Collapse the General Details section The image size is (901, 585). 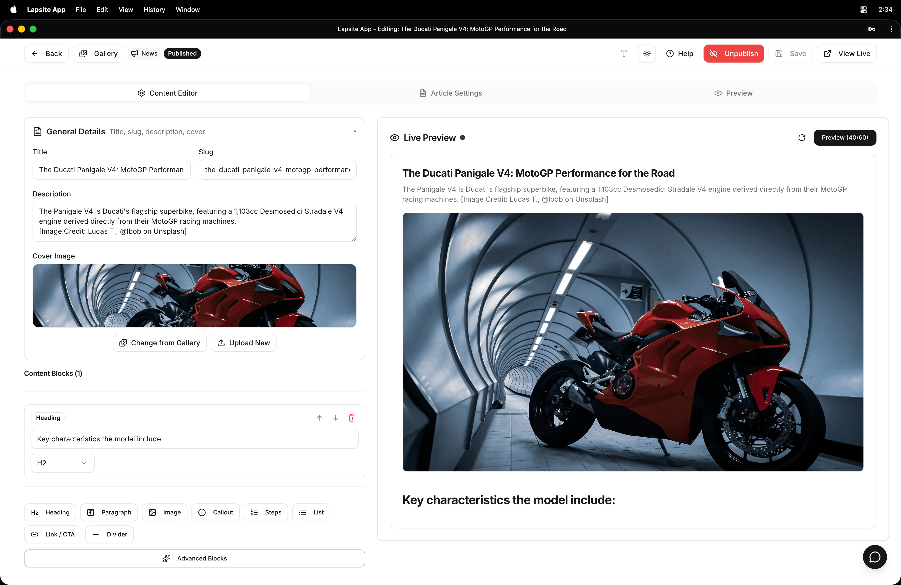pyautogui.click(x=355, y=131)
